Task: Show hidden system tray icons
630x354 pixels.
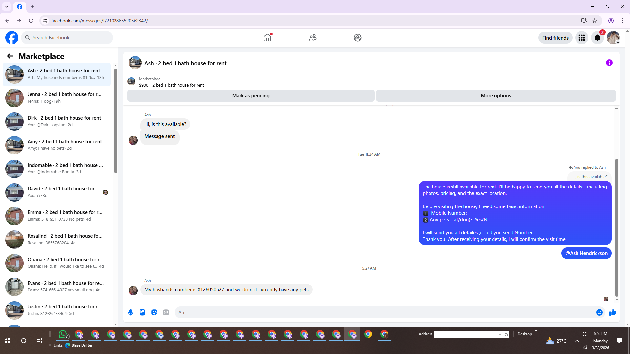Action: point(577,341)
